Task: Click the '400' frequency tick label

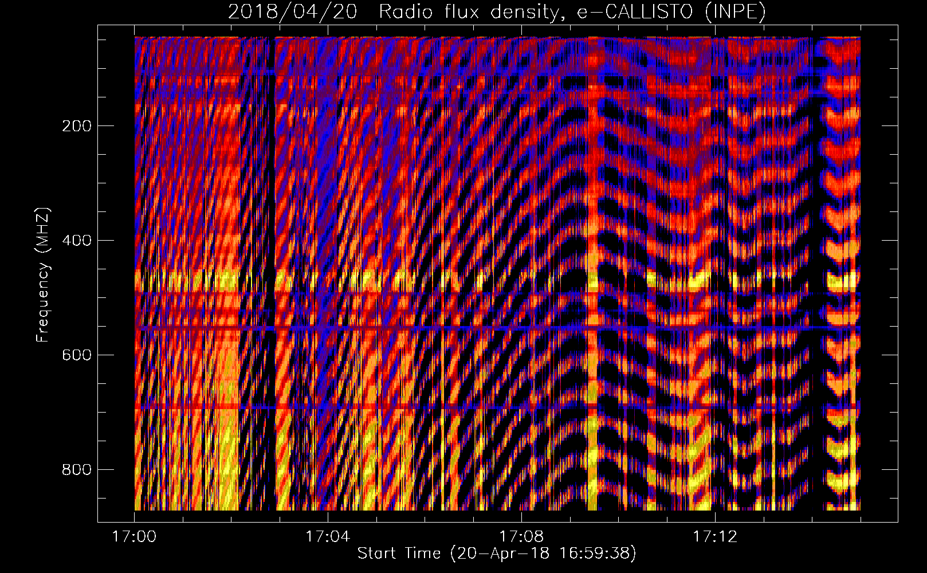Action: click(x=77, y=241)
